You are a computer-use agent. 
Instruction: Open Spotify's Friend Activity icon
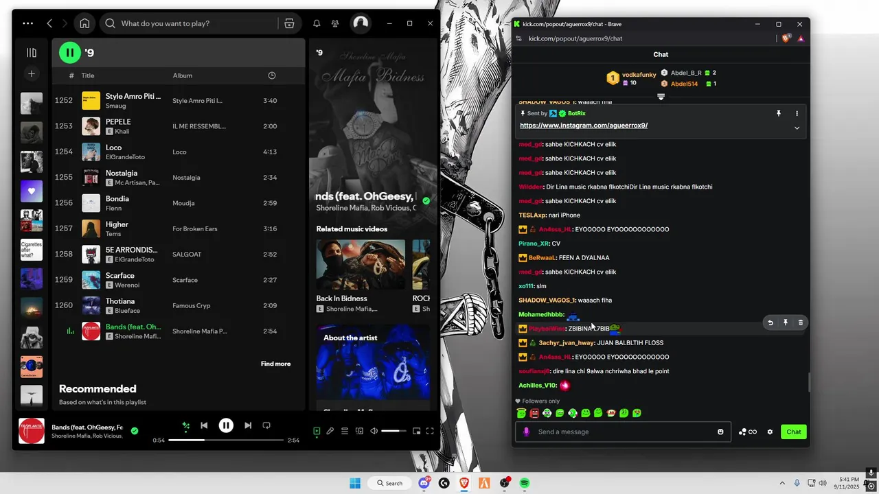(335, 23)
